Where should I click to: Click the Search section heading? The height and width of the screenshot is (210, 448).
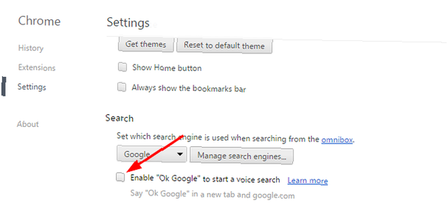tap(120, 118)
